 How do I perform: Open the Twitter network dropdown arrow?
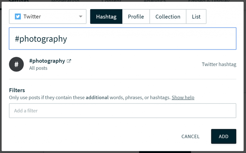[80, 16]
